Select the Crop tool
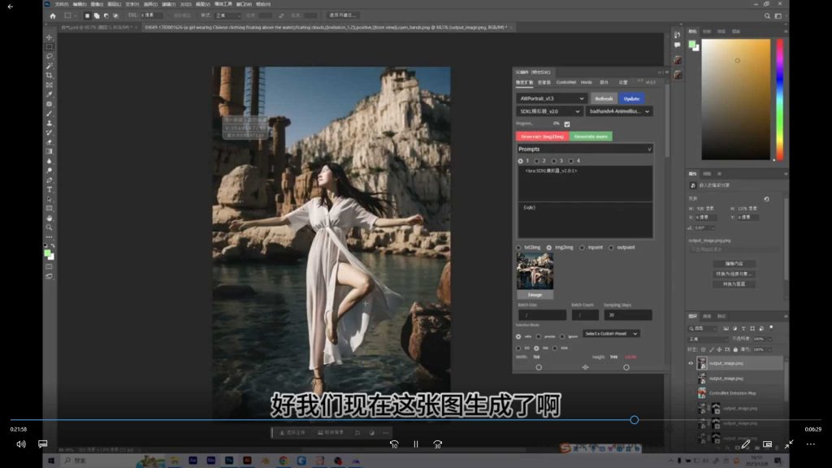 50,74
